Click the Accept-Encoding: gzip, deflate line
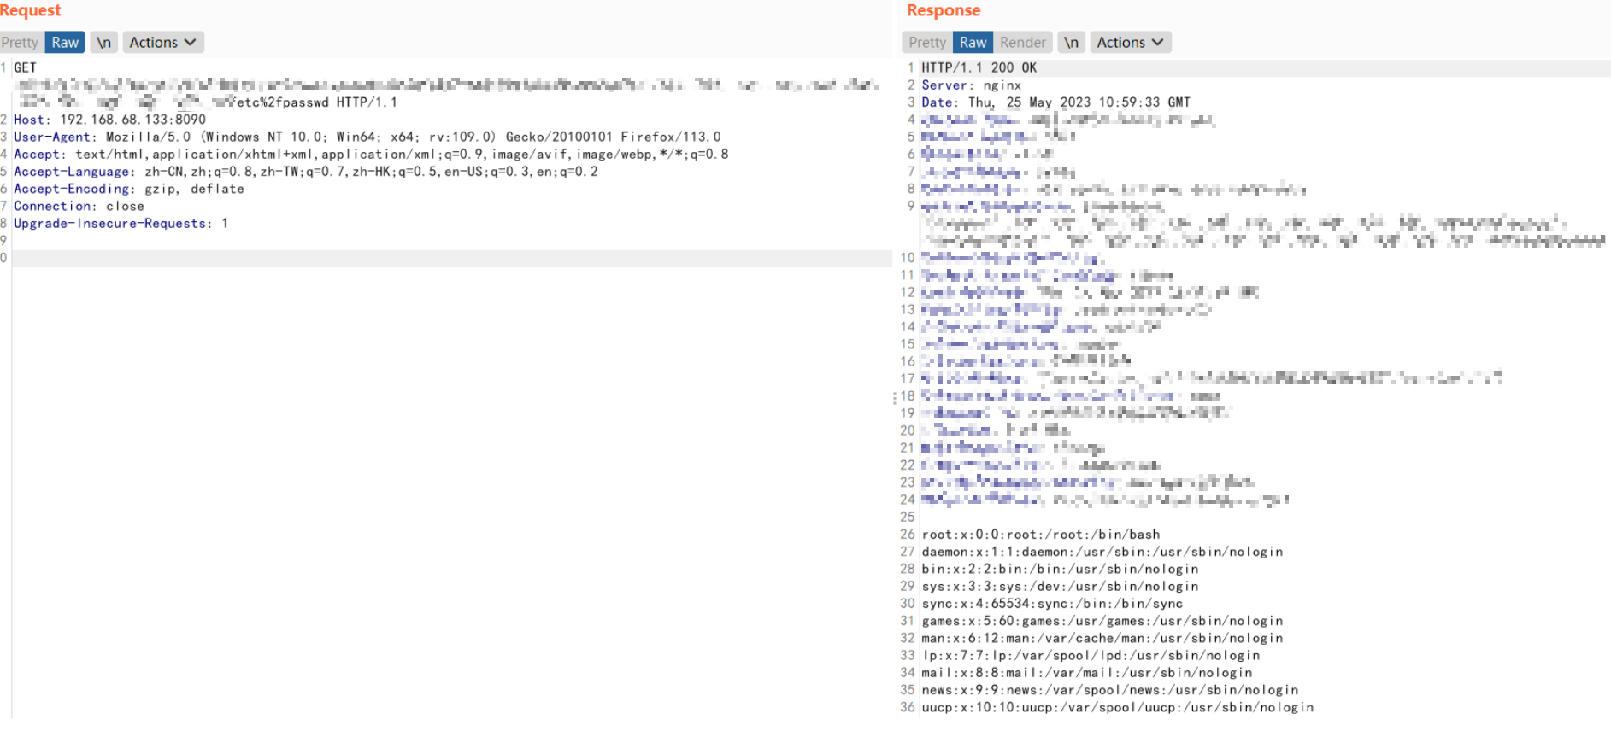 pyautogui.click(x=129, y=189)
